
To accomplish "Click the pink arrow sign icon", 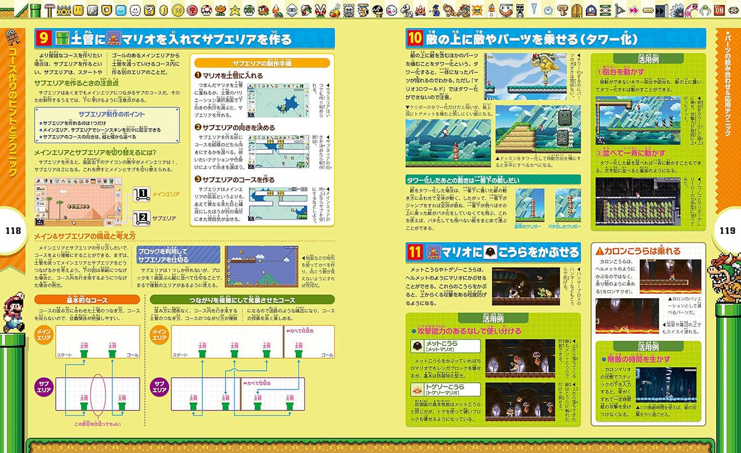I will tap(633, 10).
